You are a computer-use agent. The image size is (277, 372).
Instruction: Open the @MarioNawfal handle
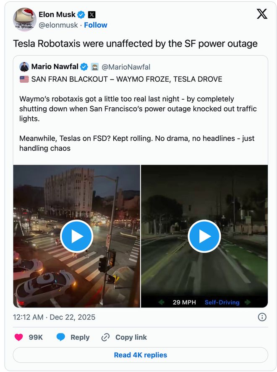coord(126,67)
